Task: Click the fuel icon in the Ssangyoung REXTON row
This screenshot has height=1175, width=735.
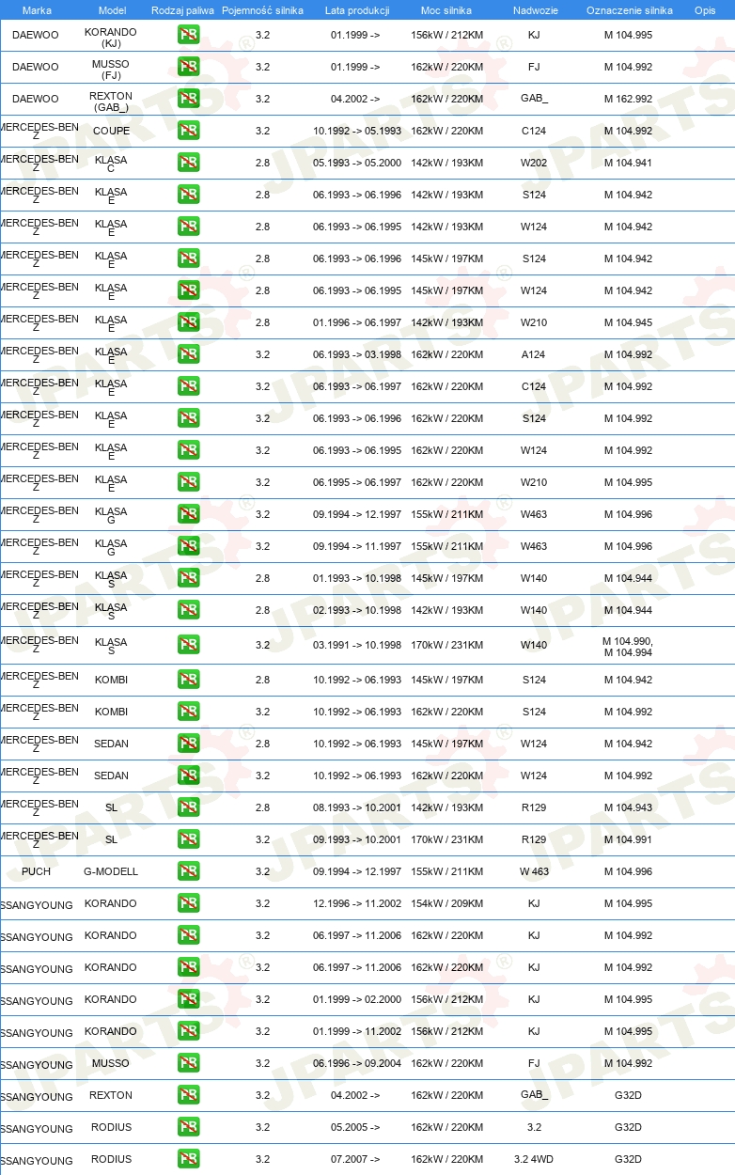Action: 188,1096
